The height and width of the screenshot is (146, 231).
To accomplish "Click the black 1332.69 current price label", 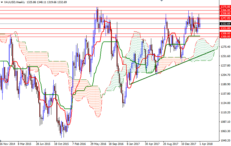I will pos(225,24).
